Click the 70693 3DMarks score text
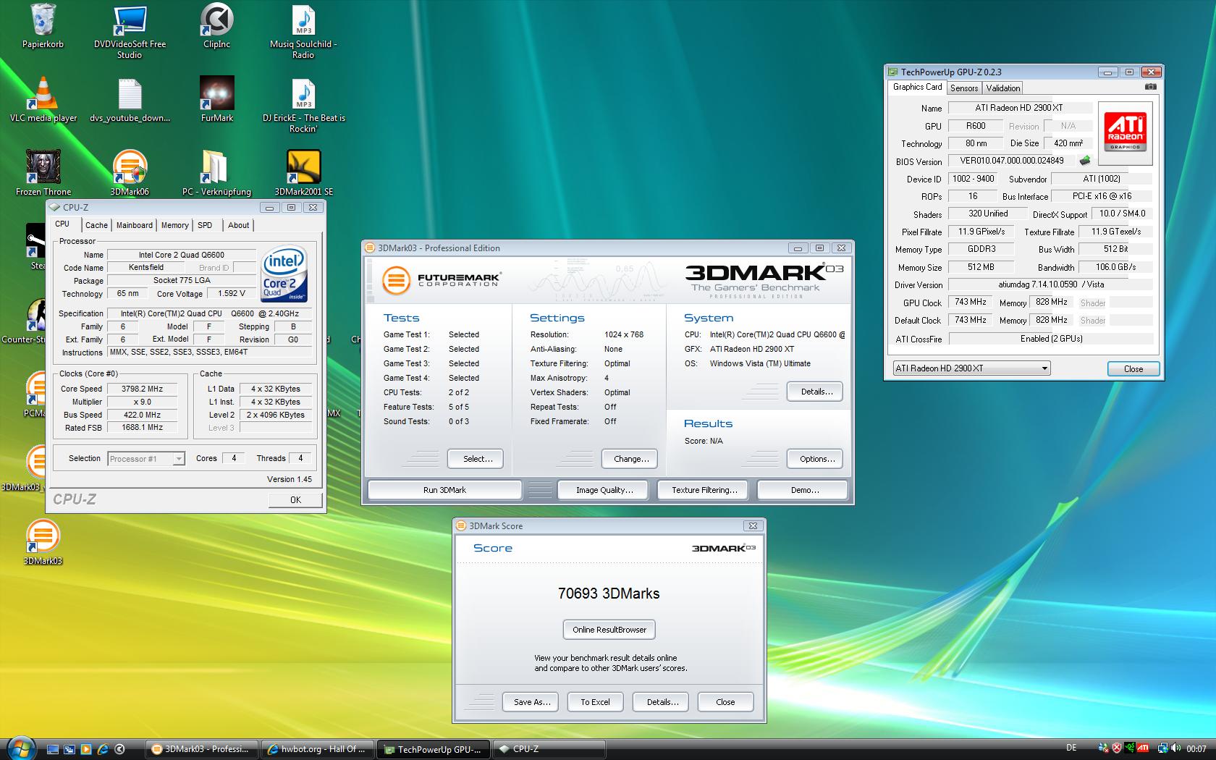Screen dimensions: 1216x760 (609, 594)
